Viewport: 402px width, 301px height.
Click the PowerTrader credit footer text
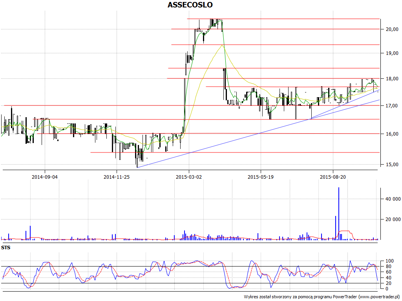tap(322, 297)
